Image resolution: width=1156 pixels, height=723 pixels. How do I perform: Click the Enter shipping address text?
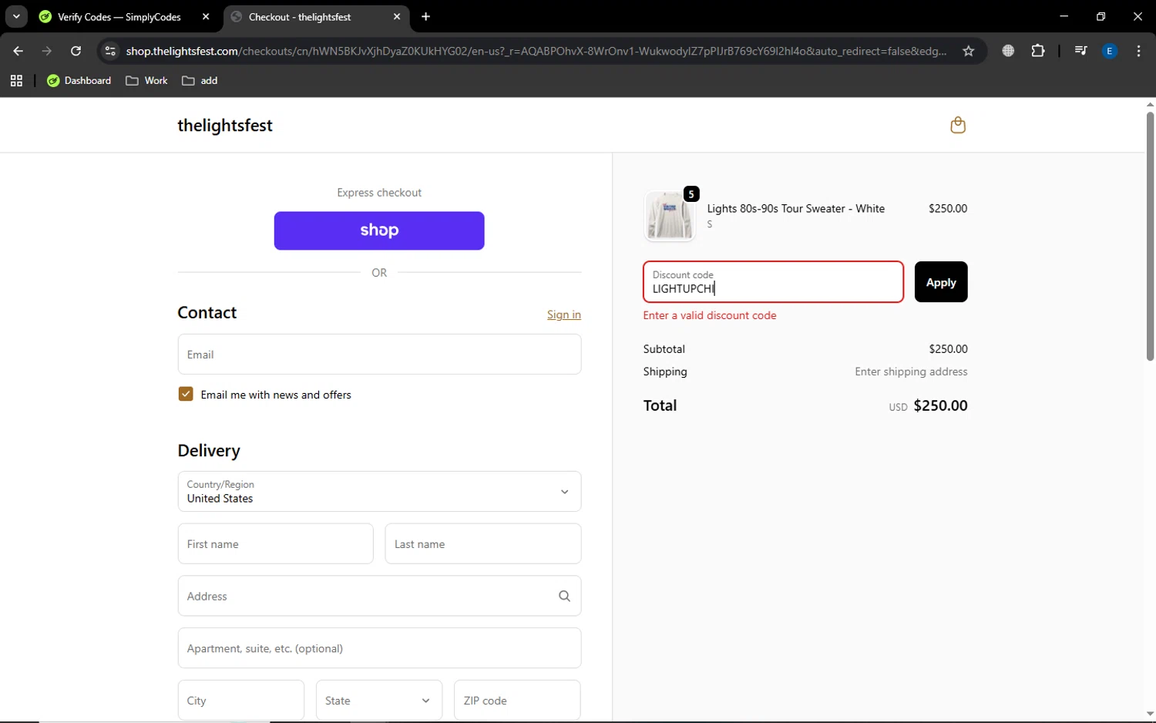coord(911,372)
